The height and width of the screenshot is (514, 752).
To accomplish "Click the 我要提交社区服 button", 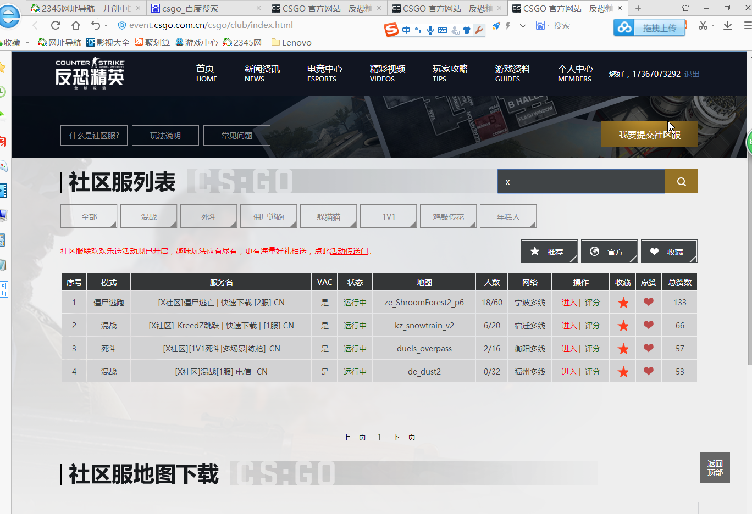I will click(x=649, y=135).
